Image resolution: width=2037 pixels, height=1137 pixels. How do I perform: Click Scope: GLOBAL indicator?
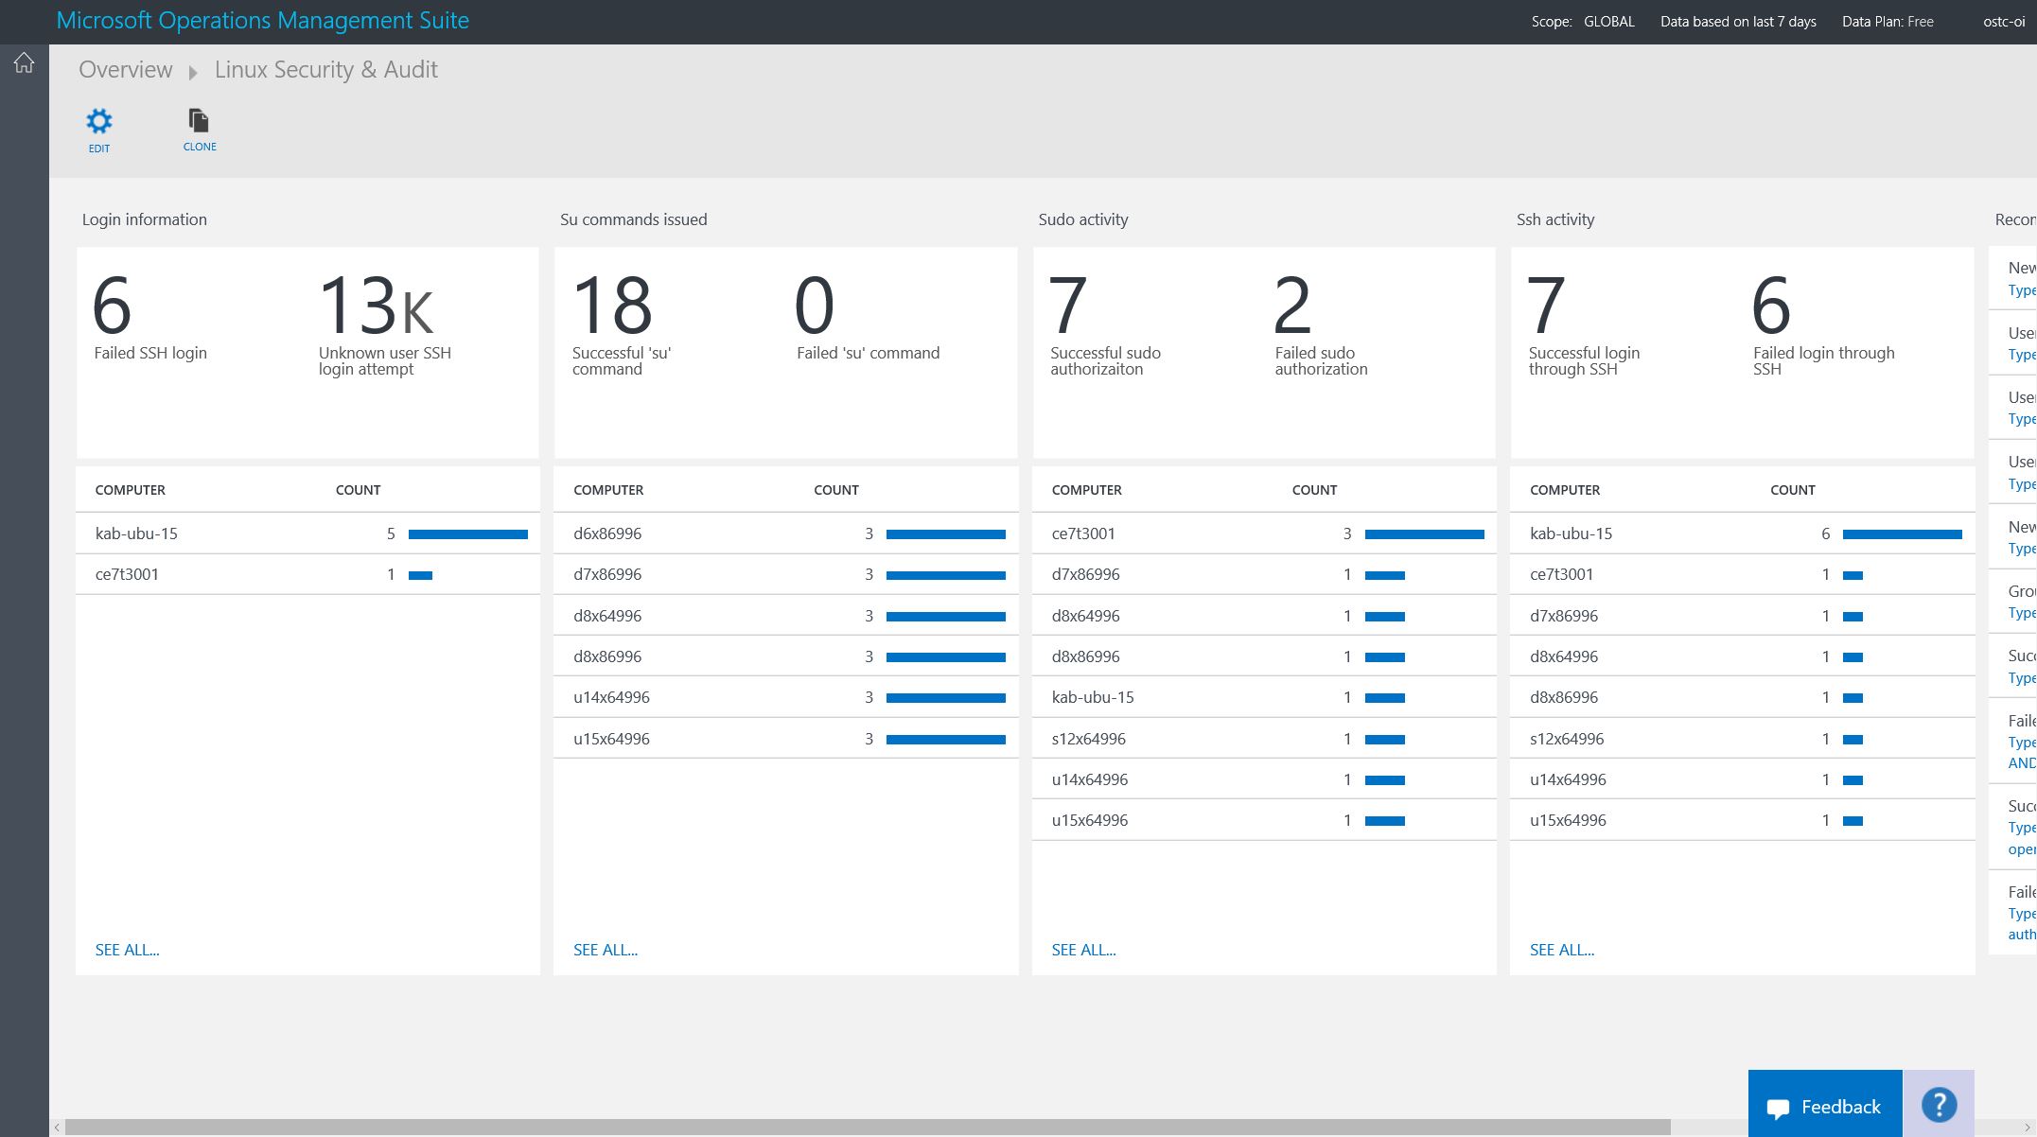click(x=1583, y=22)
